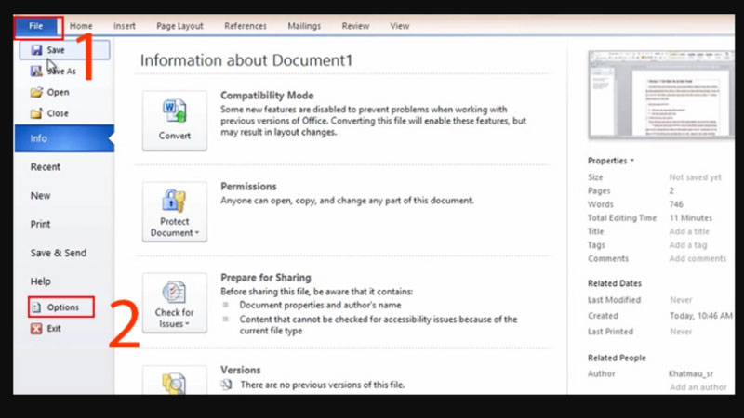This screenshot has width=744, height=418.
Task: Click the Manage Versions magnifier icon
Action: [x=174, y=383]
